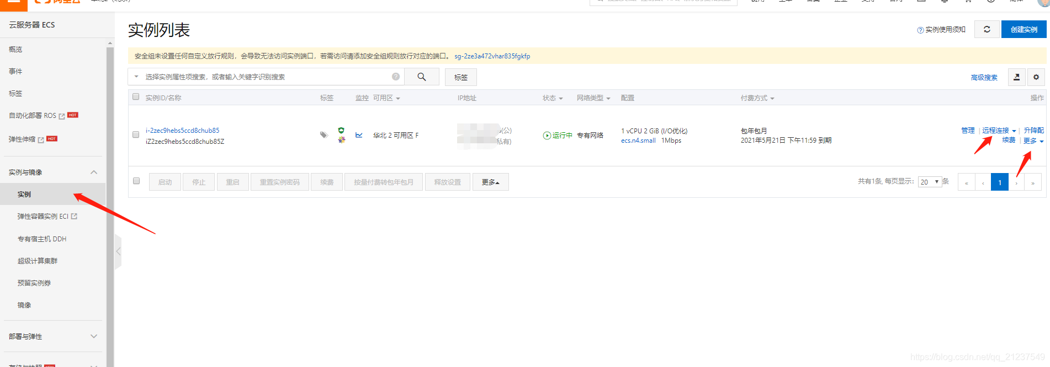
Task: Open 事件 in the sidebar
Action: click(x=15, y=72)
